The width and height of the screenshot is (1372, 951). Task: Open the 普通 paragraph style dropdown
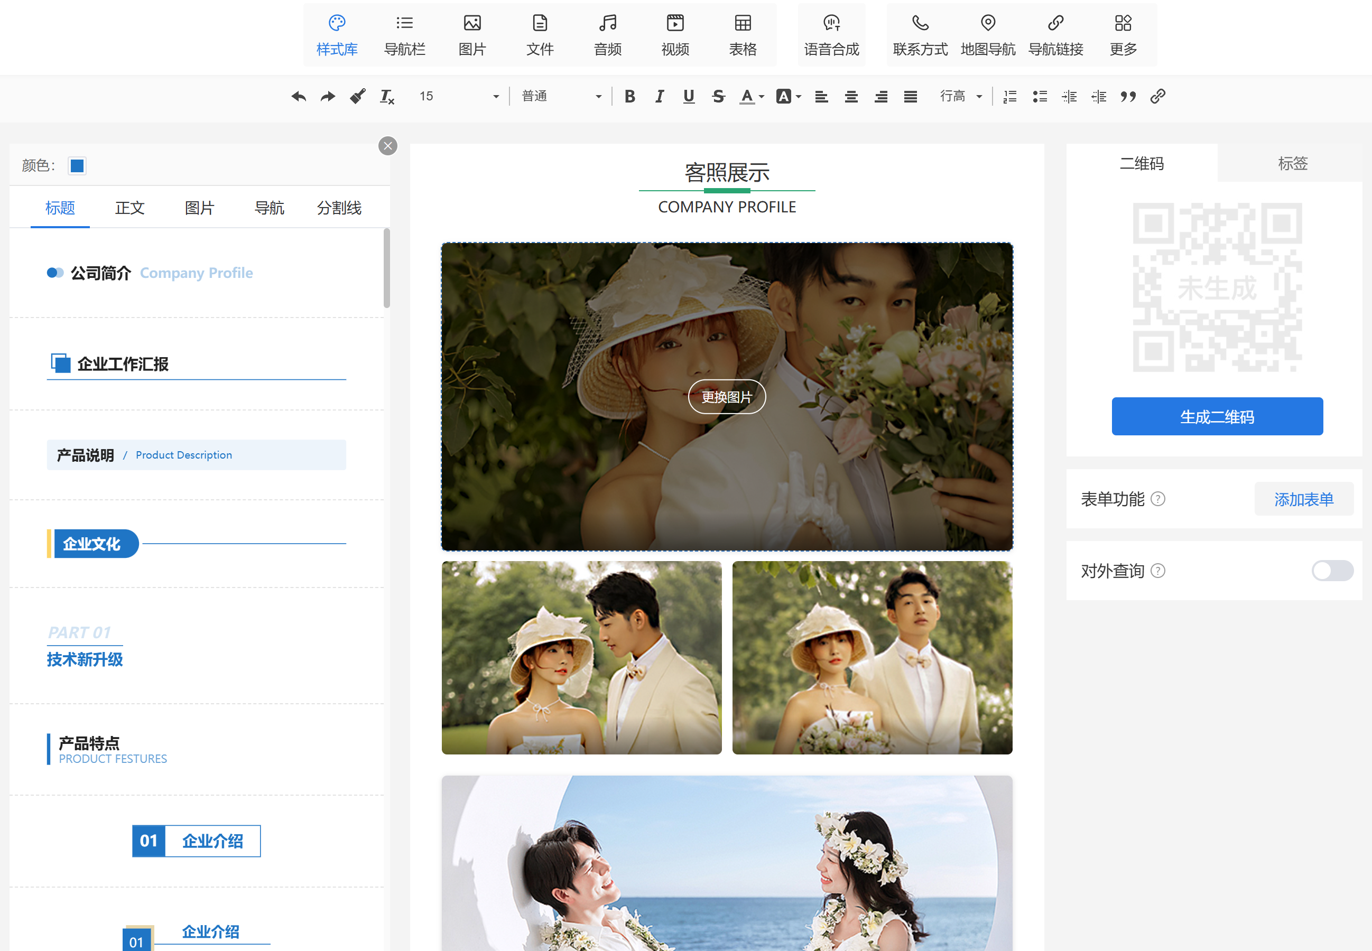coord(562,97)
